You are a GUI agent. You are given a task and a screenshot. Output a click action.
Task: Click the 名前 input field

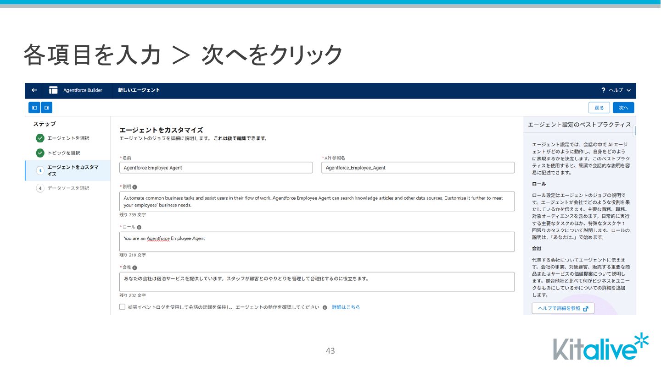(x=216, y=168)
